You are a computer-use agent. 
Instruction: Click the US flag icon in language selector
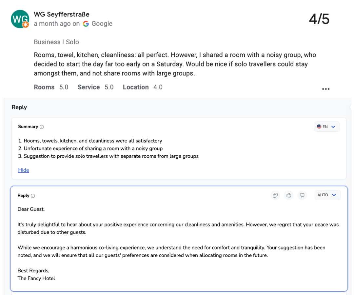[320, 127]
